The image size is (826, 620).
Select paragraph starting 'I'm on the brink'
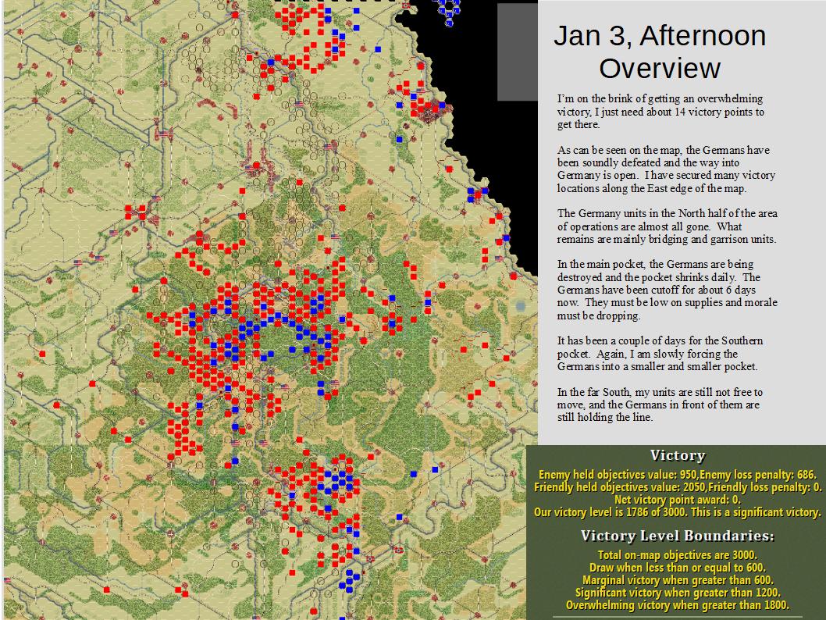pyautogui.click(x=660, y=112)
